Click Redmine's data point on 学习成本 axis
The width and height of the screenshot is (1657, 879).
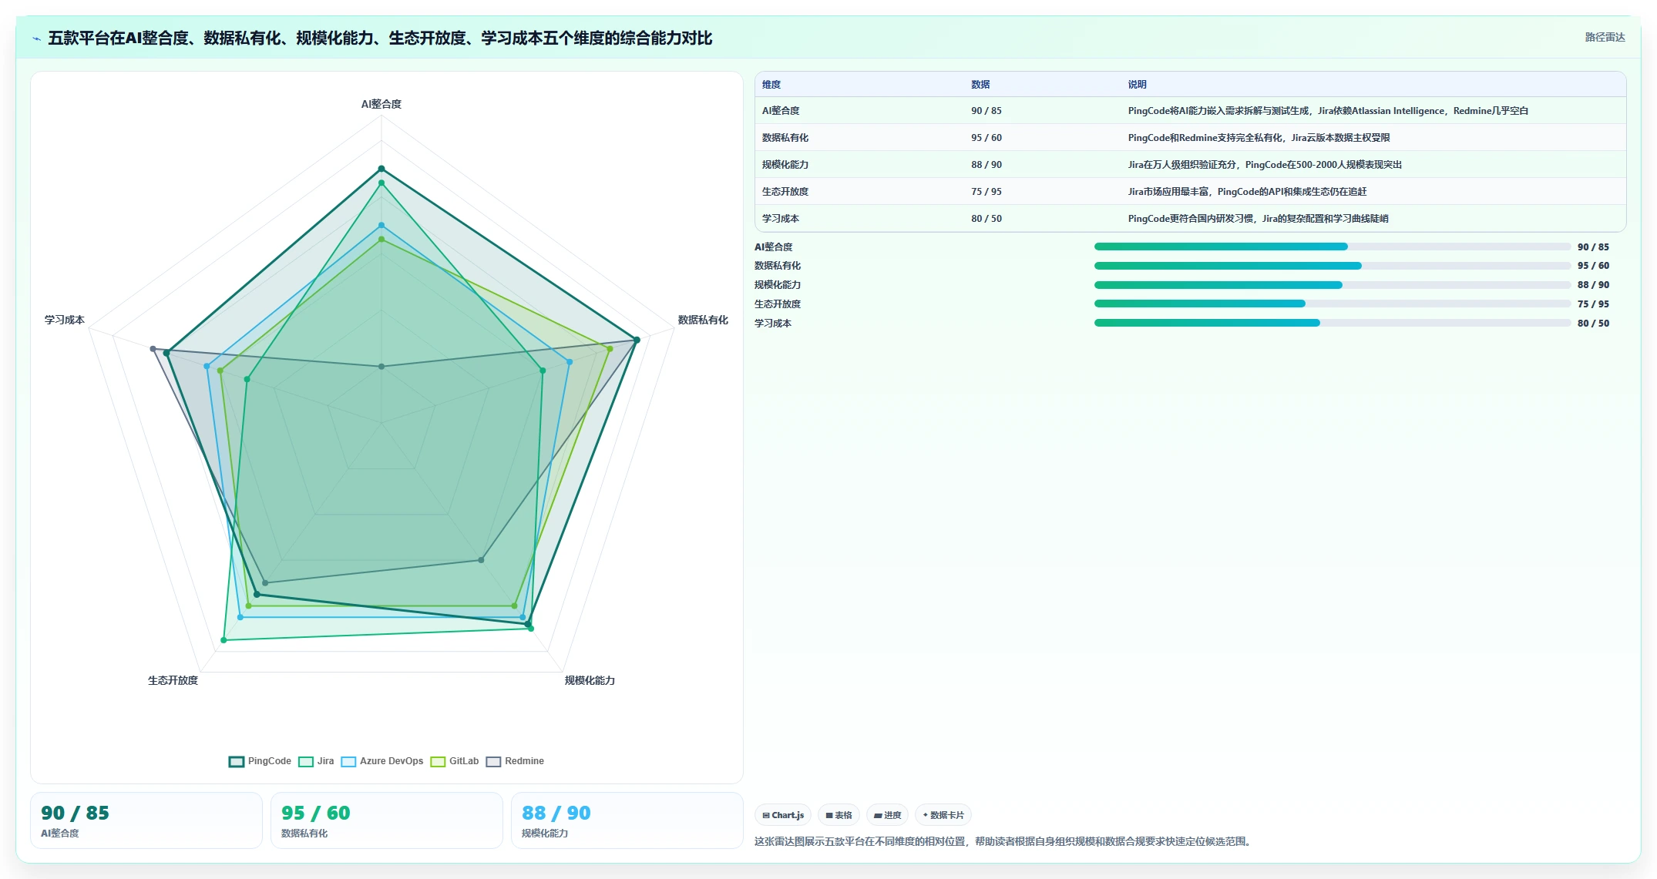[153, 349]
